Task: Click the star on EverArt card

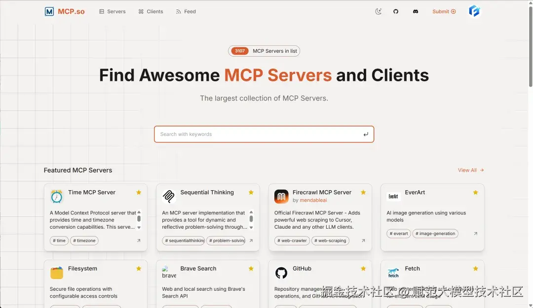Action: point(476,193)
